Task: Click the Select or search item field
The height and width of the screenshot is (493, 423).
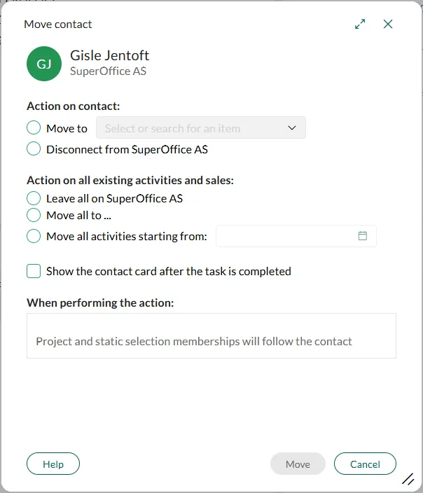Action: tap(189, 128)
